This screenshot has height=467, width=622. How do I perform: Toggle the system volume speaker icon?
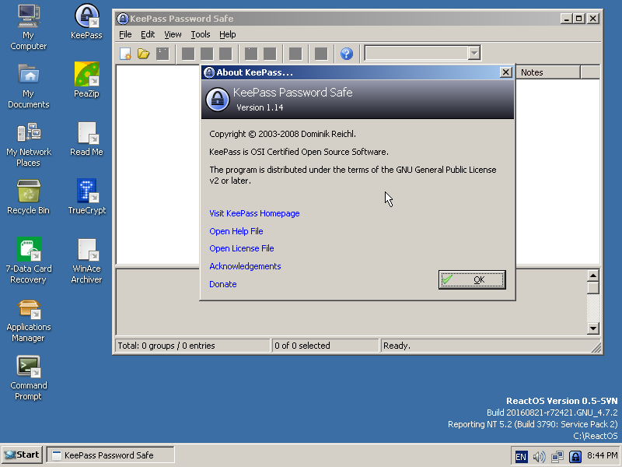point(539,456)
